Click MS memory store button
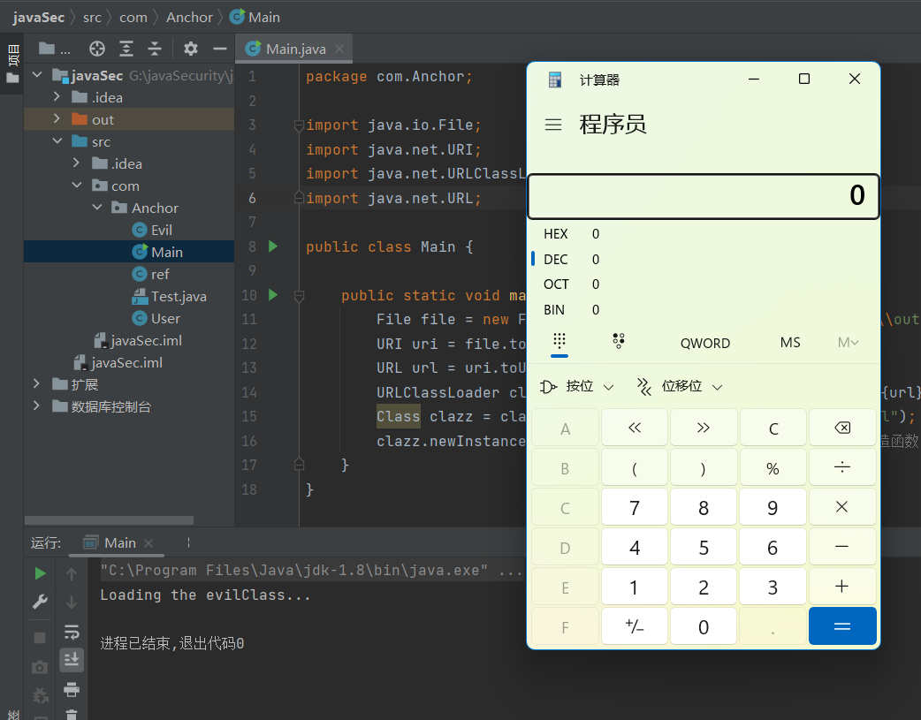 coord(790,343)
